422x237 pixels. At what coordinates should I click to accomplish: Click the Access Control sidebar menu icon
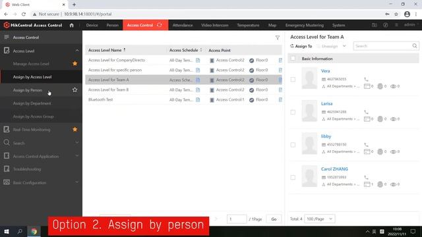tap(7, 37)
